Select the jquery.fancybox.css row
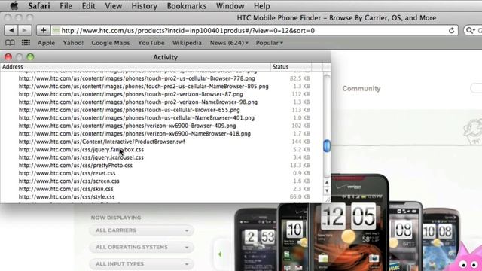482x271 pixels. [x=161, y=149]
